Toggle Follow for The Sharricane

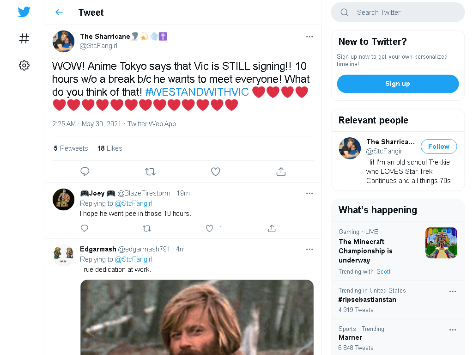point(439,147)
